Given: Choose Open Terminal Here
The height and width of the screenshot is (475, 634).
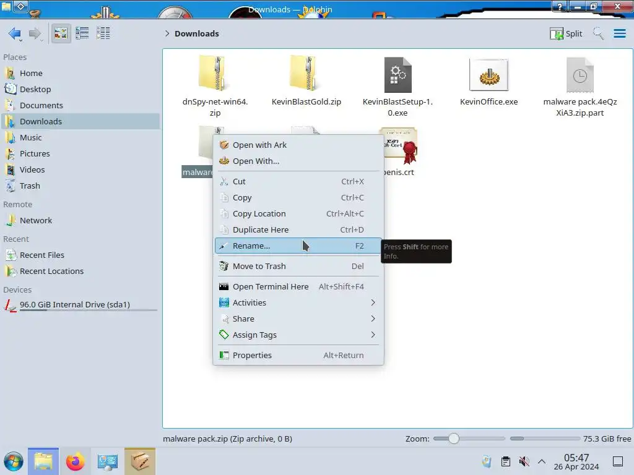Looking at the screenshot, I should (298, 287).
